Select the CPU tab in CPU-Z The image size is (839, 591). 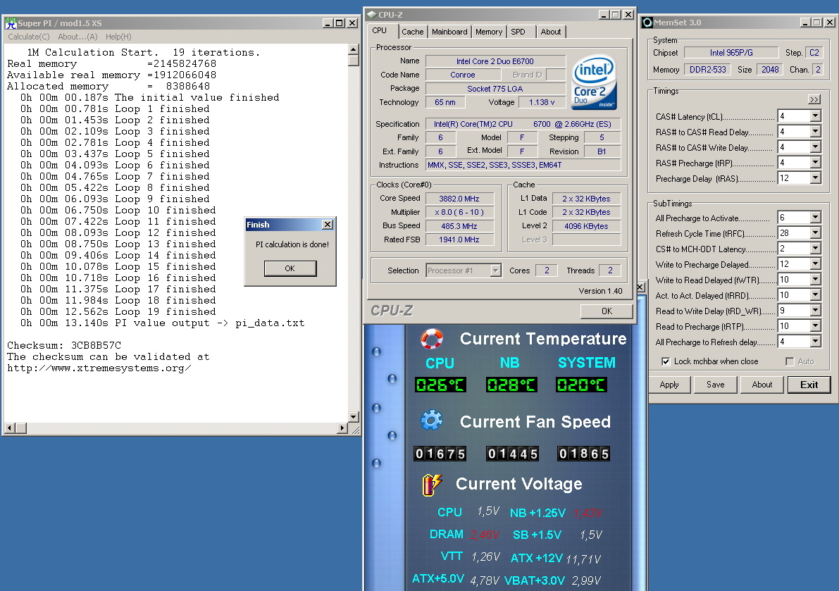380,30
